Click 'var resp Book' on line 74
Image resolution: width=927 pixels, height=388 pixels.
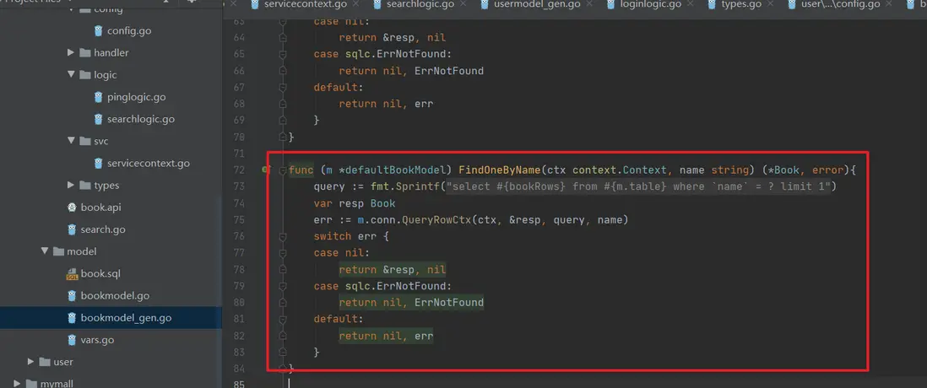[x=355, y=204]
